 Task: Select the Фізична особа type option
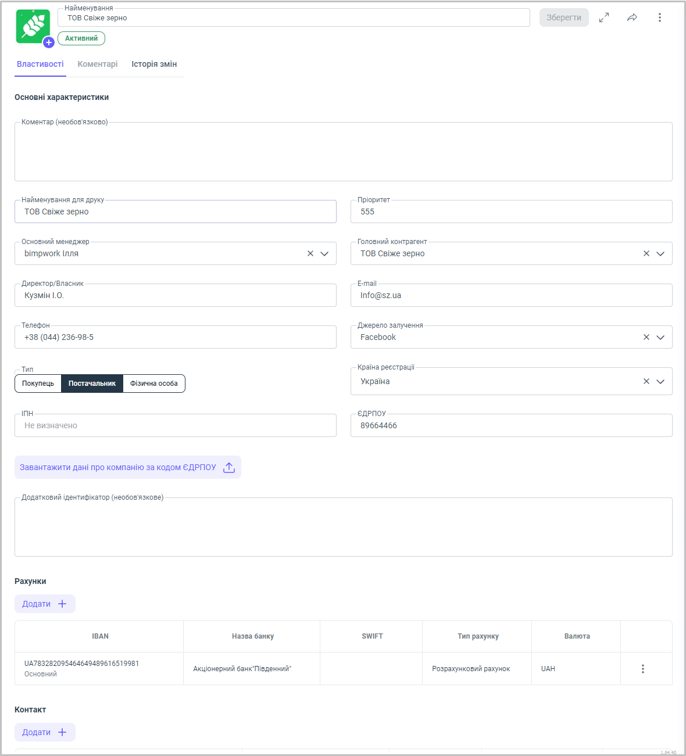point(154,384)
